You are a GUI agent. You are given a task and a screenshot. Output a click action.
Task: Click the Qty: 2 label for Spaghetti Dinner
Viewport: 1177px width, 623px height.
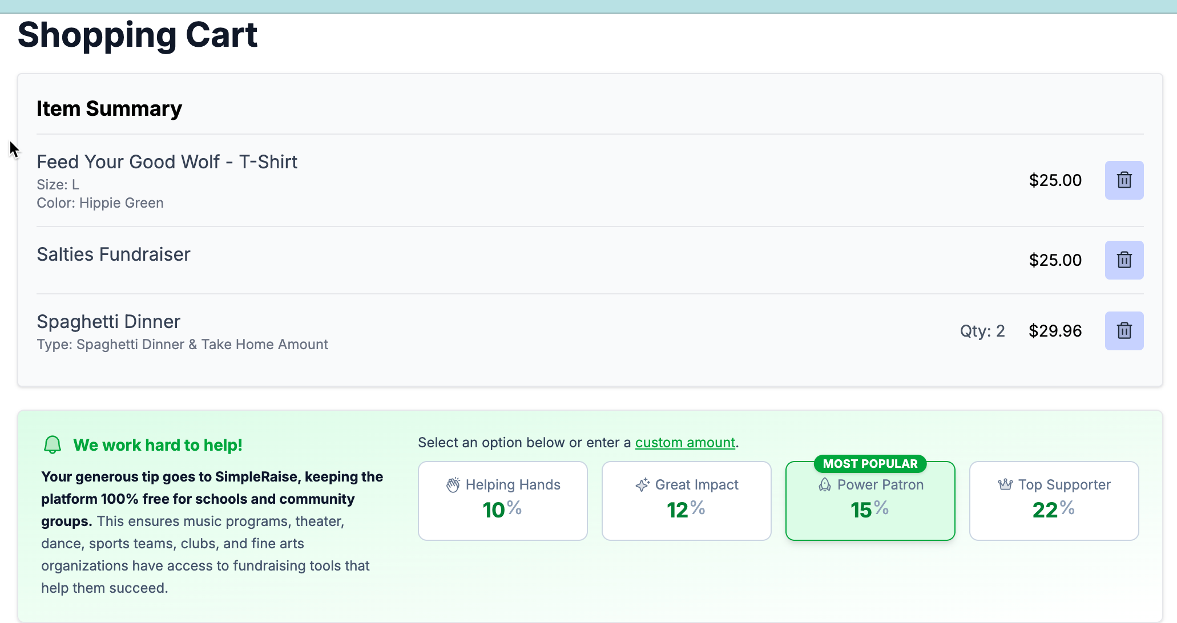click(982, 331)
